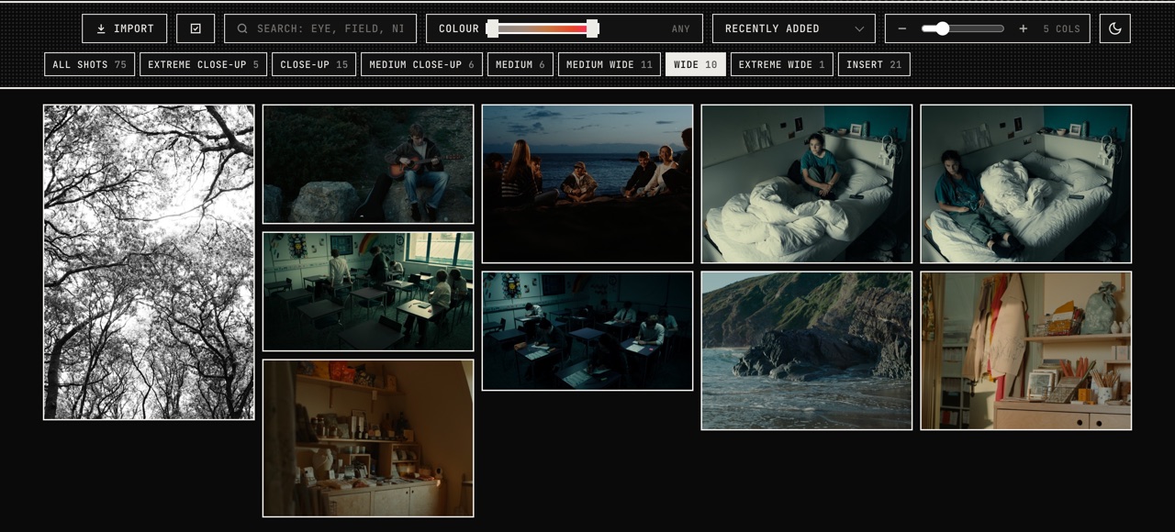Open the classroom with rainbow window shot

point(368,292)
